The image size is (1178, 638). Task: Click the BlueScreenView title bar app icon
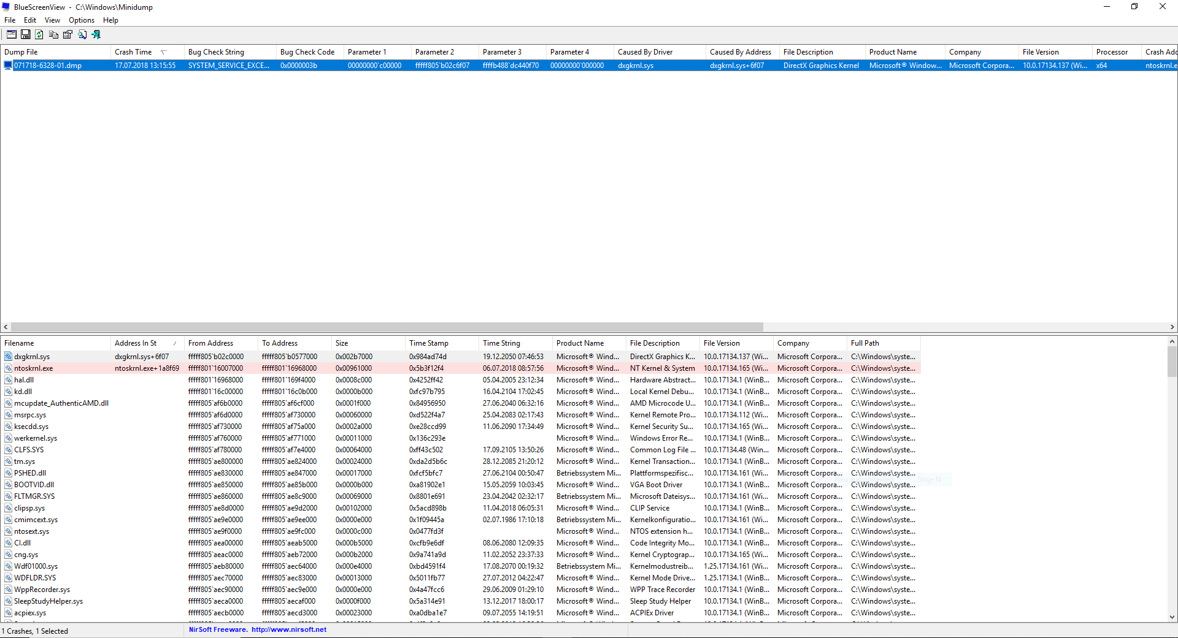pos(6,7)
